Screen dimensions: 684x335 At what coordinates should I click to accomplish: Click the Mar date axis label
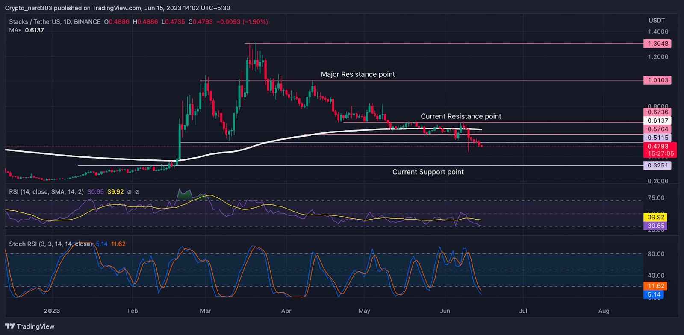pos(206,311)
